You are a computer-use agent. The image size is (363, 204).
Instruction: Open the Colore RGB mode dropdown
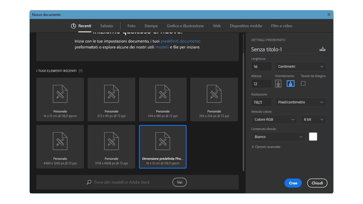pos(274,120)
